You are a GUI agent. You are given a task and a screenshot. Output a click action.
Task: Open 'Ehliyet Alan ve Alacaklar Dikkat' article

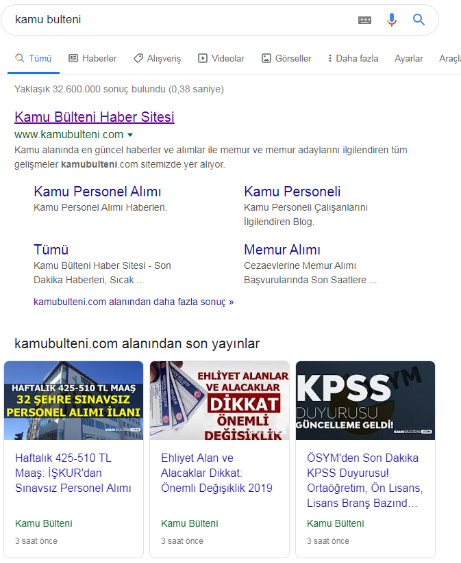click(x=216, y=473)
